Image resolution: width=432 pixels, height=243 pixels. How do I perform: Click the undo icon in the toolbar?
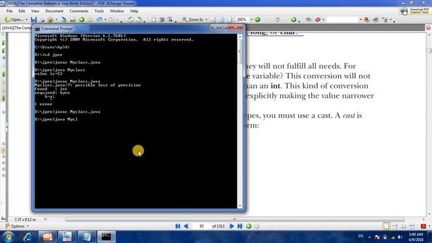click(x=99, y=20)
